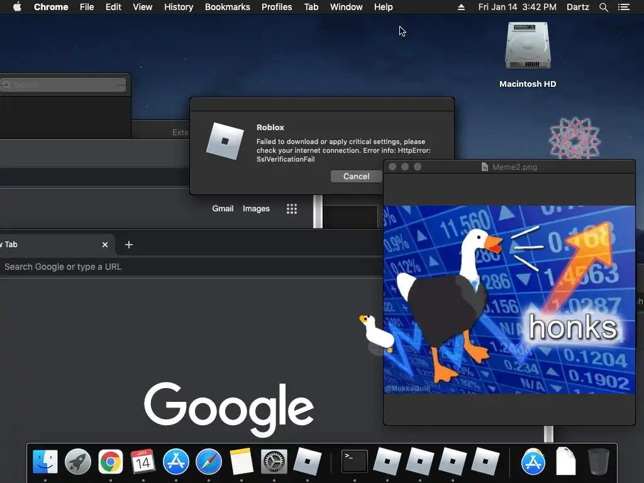
Task: Open Launchpad from the Dock
Action: click(77, 461)
